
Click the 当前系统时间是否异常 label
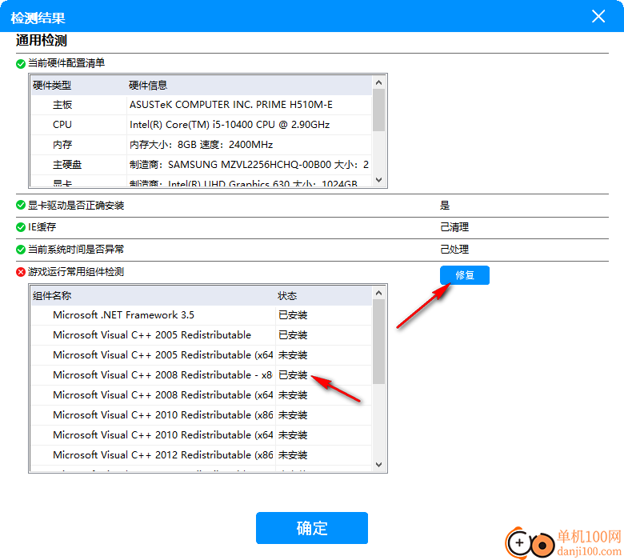click(76, 250)
